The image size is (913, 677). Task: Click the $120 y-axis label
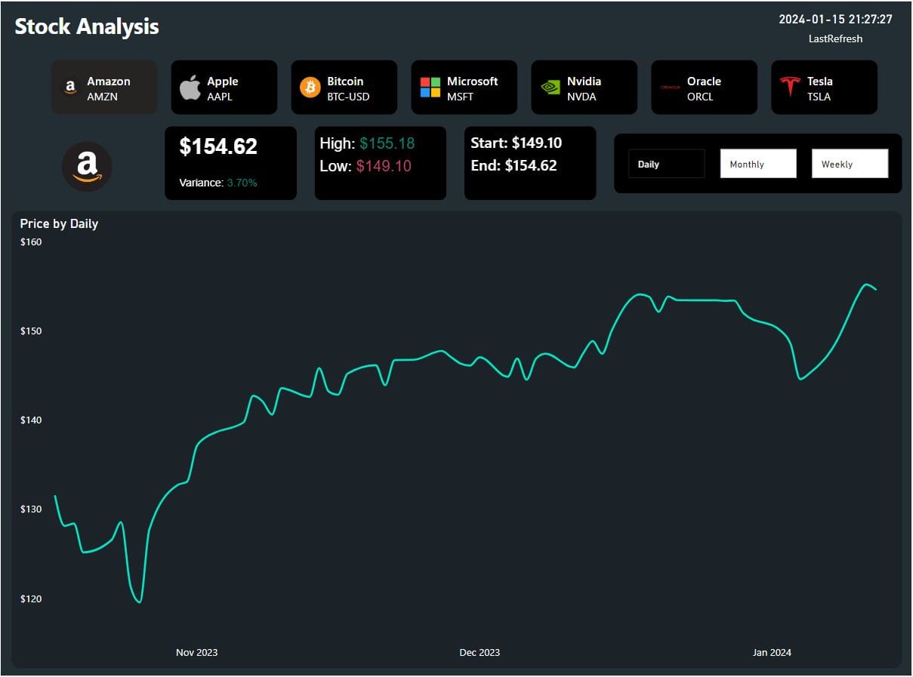[x=31, y=599]
